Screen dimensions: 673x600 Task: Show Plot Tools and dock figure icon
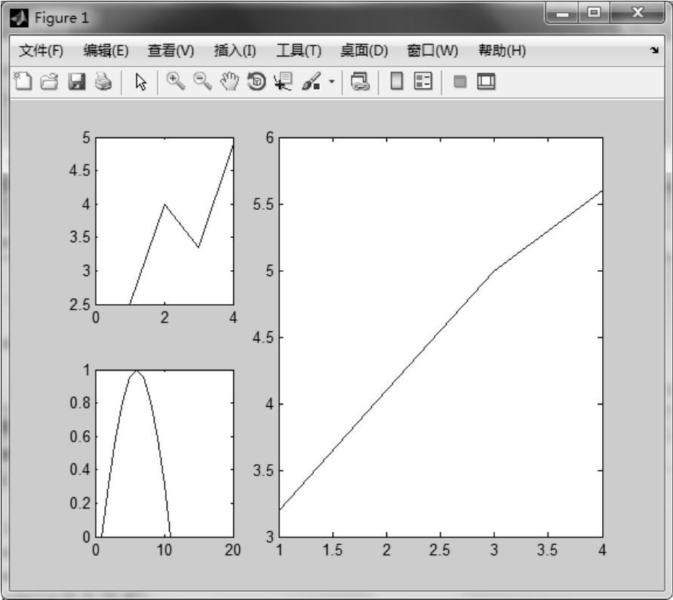coord(487,82)
